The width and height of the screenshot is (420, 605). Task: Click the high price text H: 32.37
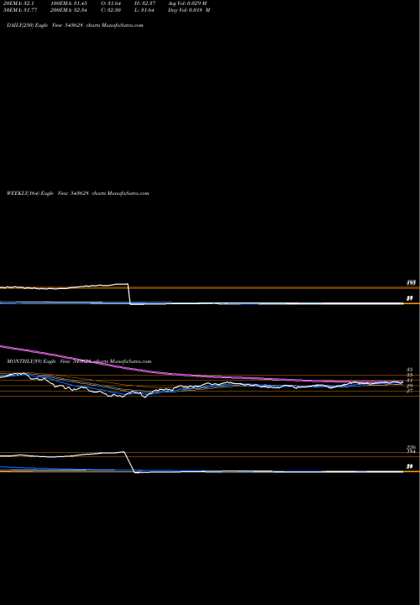click(x=145, y=3)
